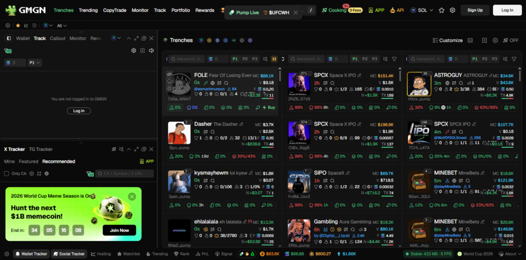Open chain dropdown in wallet panel header
This screenshot has width=526, height=260.
[116, 38]
